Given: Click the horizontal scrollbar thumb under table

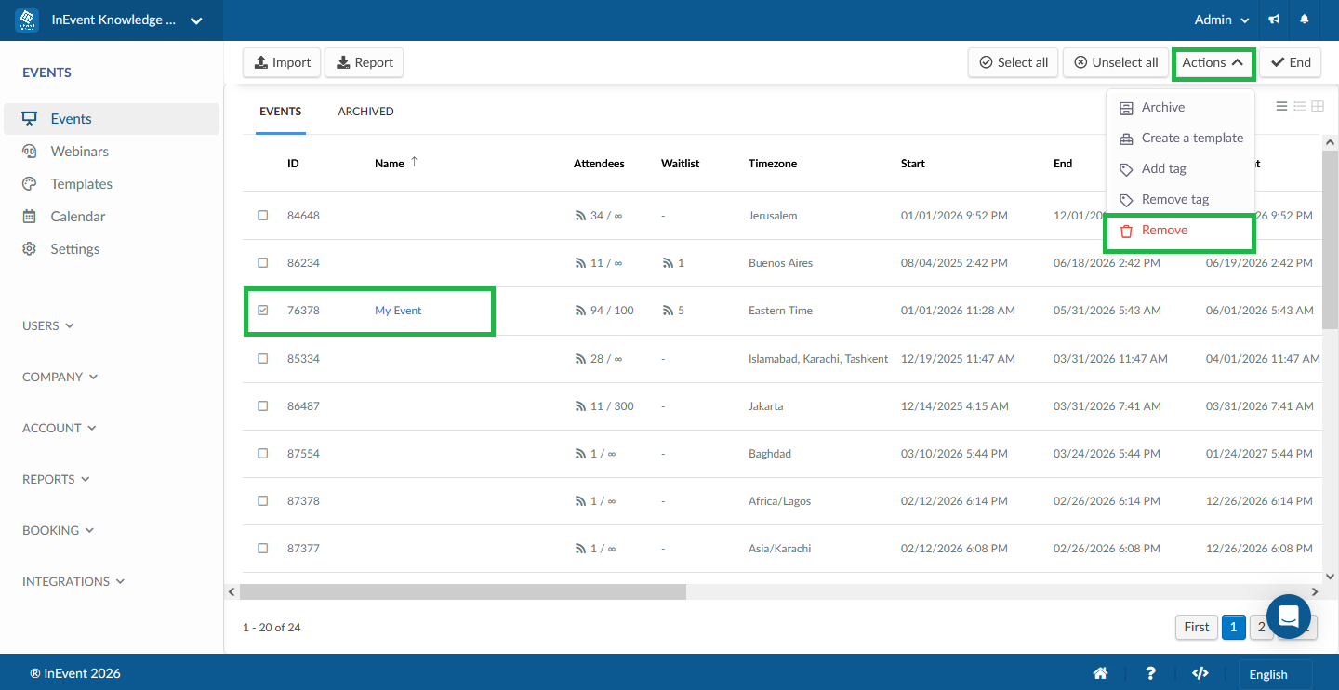Looking at the screenshot, I should 463,591.
